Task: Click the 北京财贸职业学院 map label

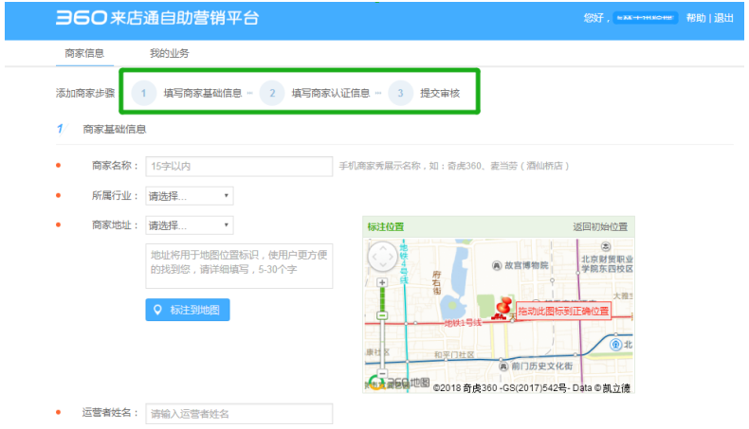Action: (x=607, y=264)
